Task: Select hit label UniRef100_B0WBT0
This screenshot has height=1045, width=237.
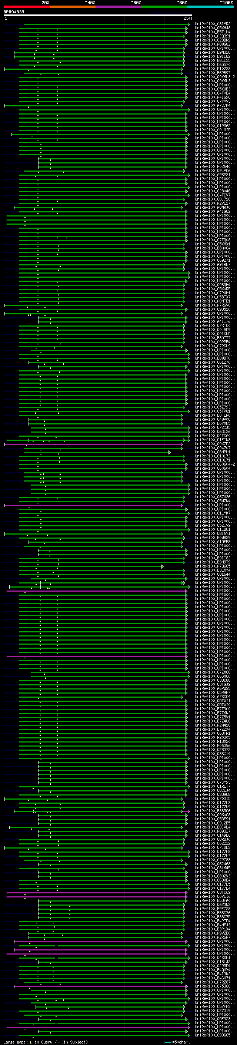Action: coord(213,358)
